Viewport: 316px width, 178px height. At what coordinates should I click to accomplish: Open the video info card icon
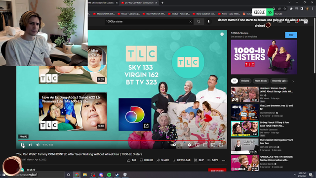coord(222,34)
